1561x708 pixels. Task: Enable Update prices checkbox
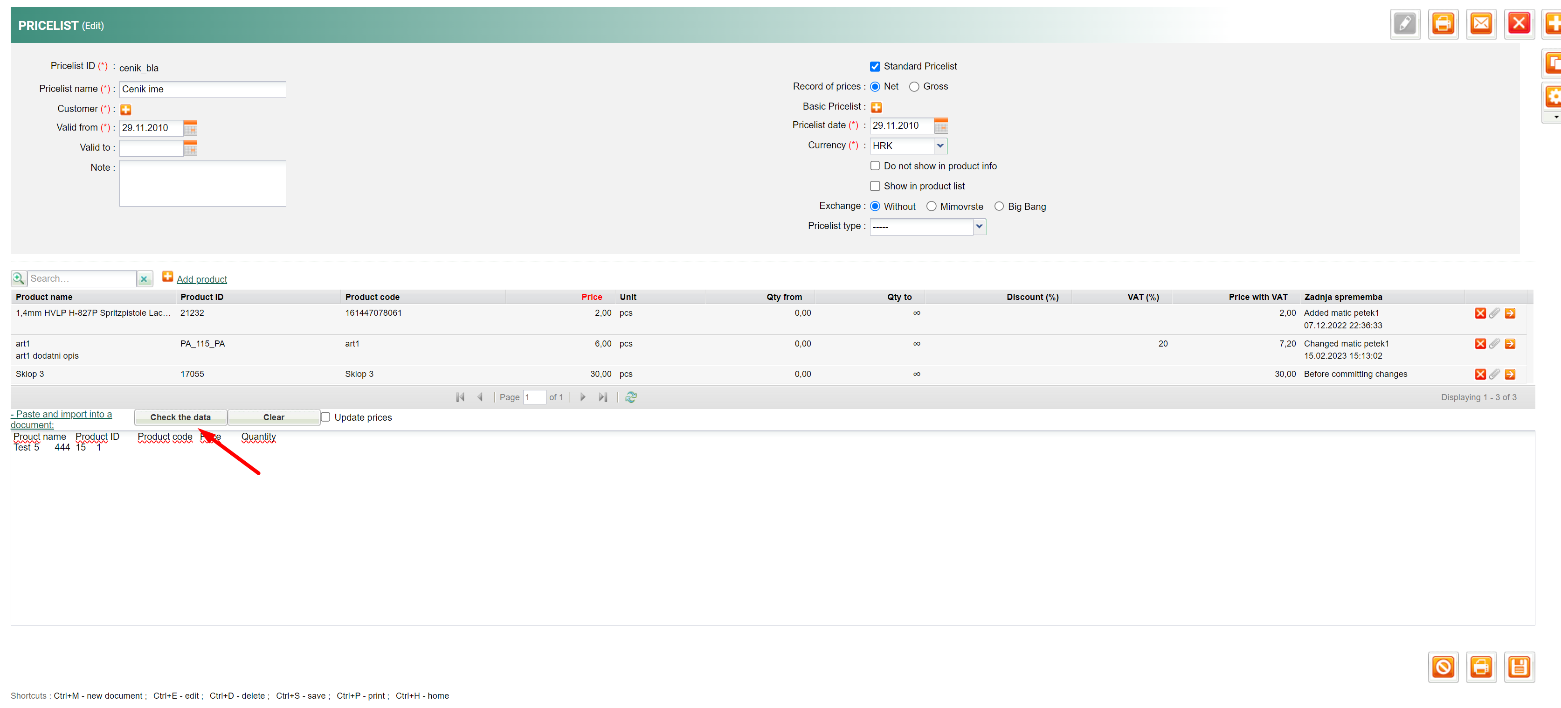coord(325,417)
